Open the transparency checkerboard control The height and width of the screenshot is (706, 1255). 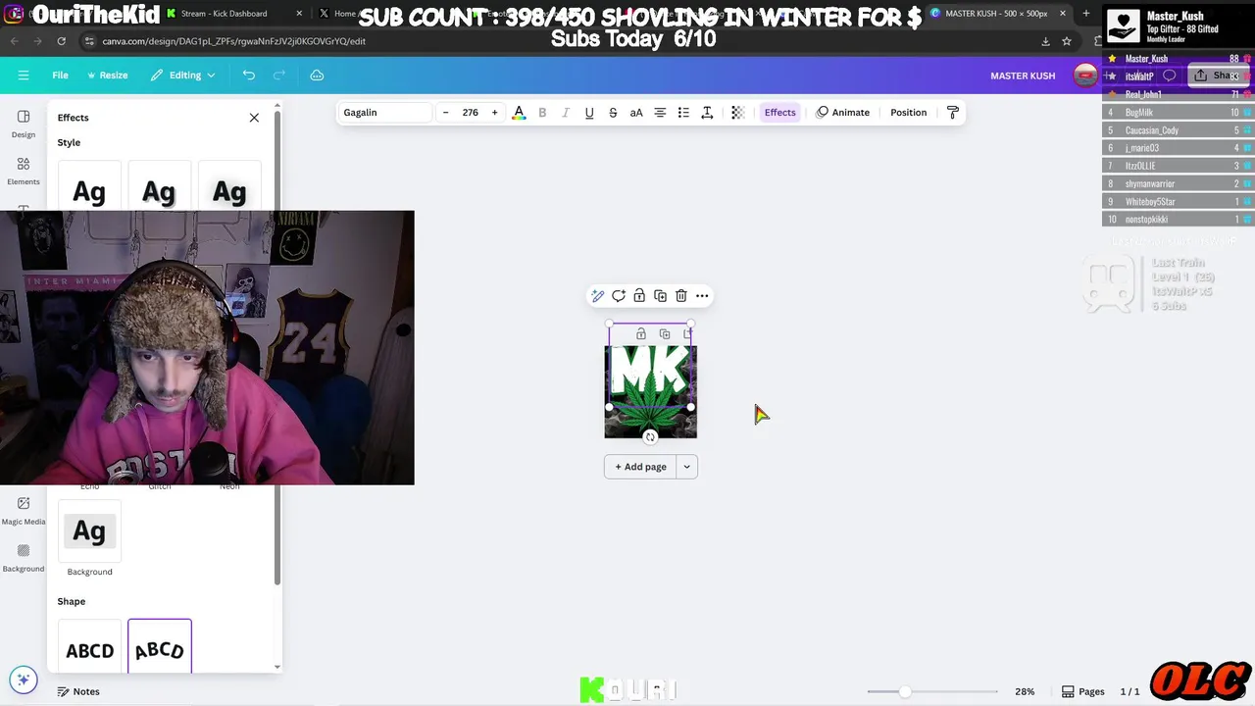(x=738, y=113)
